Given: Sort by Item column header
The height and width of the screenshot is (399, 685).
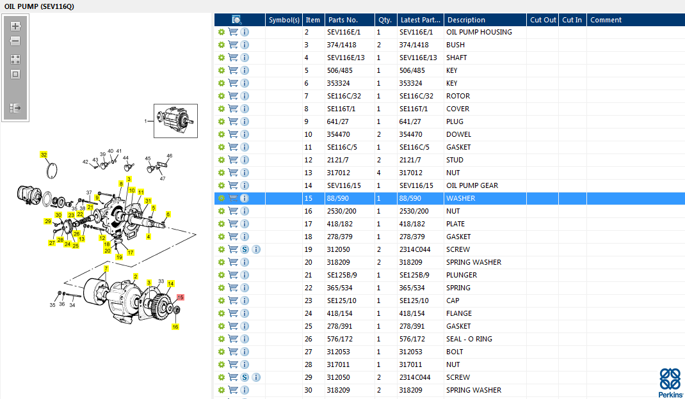Looking at the screenshot, I should tap(313, 20).
